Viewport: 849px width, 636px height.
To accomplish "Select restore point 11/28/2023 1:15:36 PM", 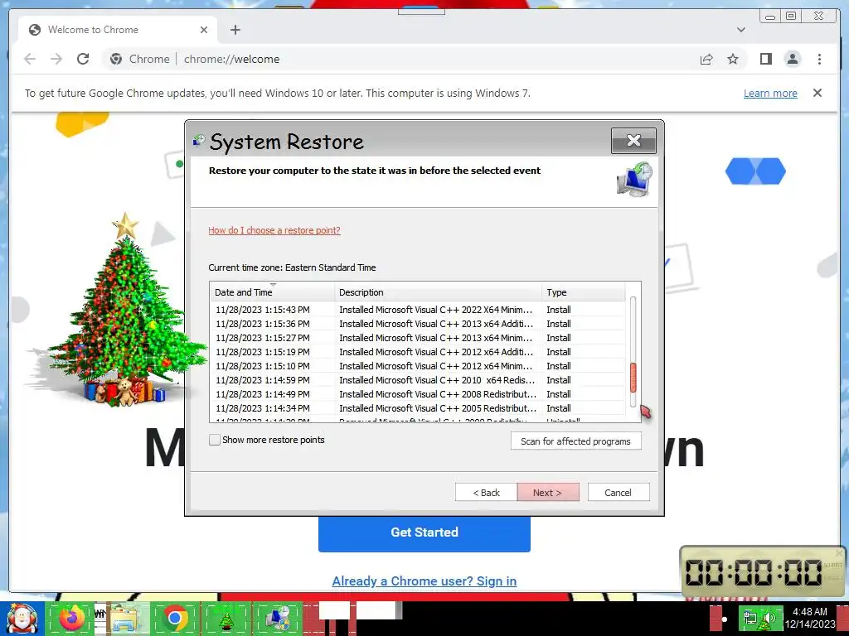I will pos(418,324).
